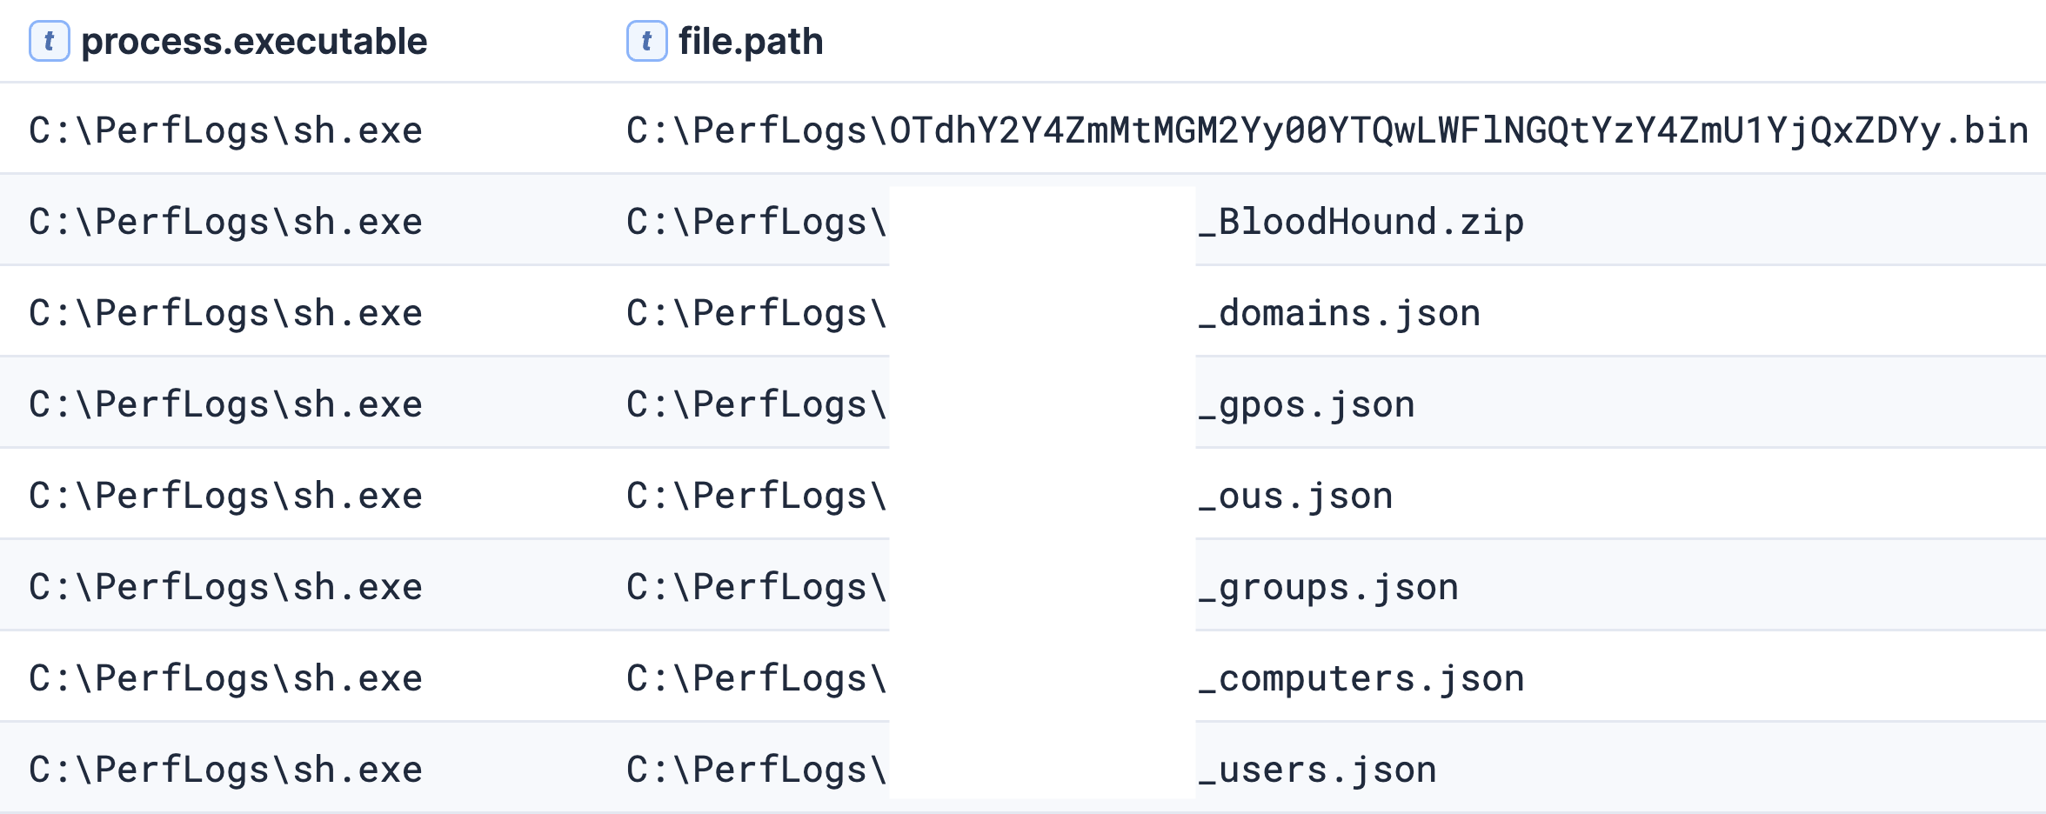Sort by the process.executable column header
Image resolution: width=2046 pixels, height=814 pixels.
point(254,41)
